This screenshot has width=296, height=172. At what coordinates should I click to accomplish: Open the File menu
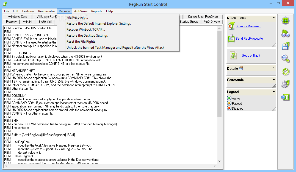coord(7,11)
